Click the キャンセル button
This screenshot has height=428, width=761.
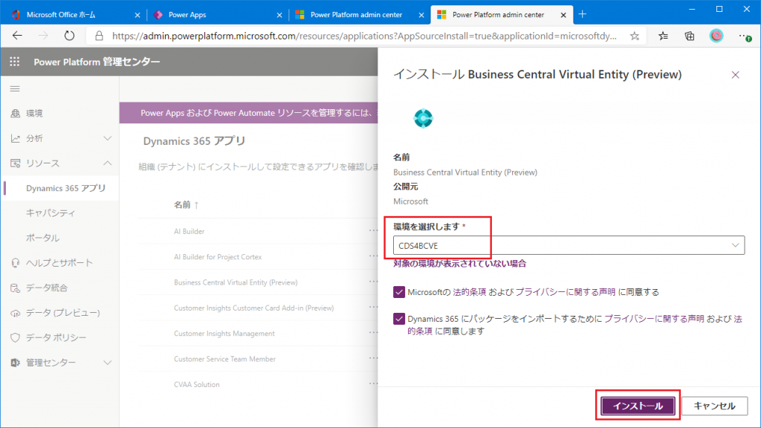tap(714, 406)
